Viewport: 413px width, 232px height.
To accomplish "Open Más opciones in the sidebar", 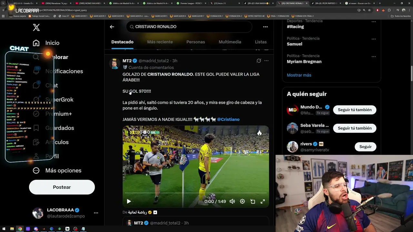I will click(57, 170).
